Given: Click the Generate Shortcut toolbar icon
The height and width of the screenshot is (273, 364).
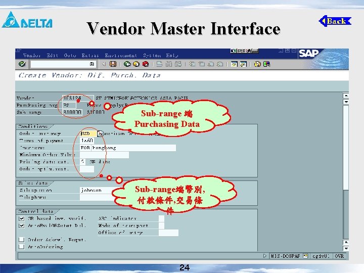Looking at the screenshot, I should pyautogui.click(x=243, y=64).
